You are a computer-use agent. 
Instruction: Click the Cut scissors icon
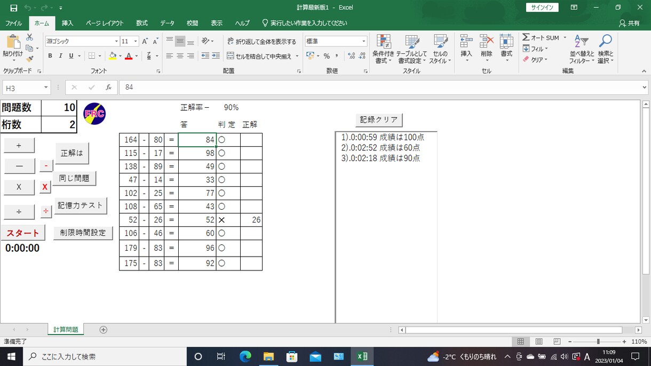pyautogui.click(x=29, y=37)
